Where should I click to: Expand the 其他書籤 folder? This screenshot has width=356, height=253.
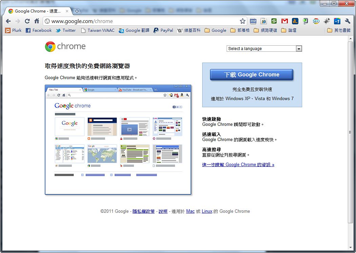click(x=339, y=30)
